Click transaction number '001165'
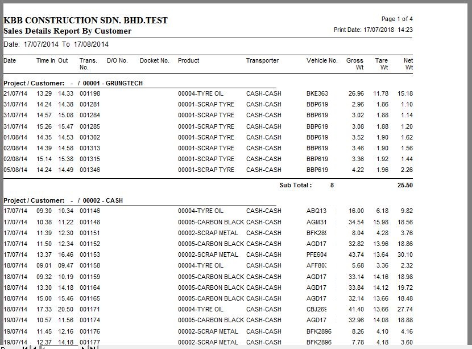Screen dimensions: 472x349 [90, 299]
